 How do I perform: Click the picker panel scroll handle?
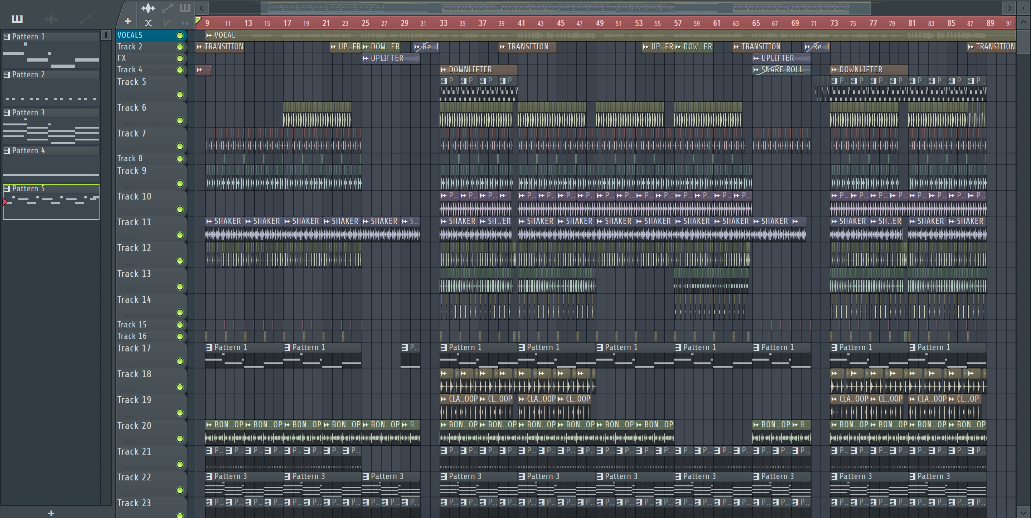pyautogui.click(x=106, y=35)
